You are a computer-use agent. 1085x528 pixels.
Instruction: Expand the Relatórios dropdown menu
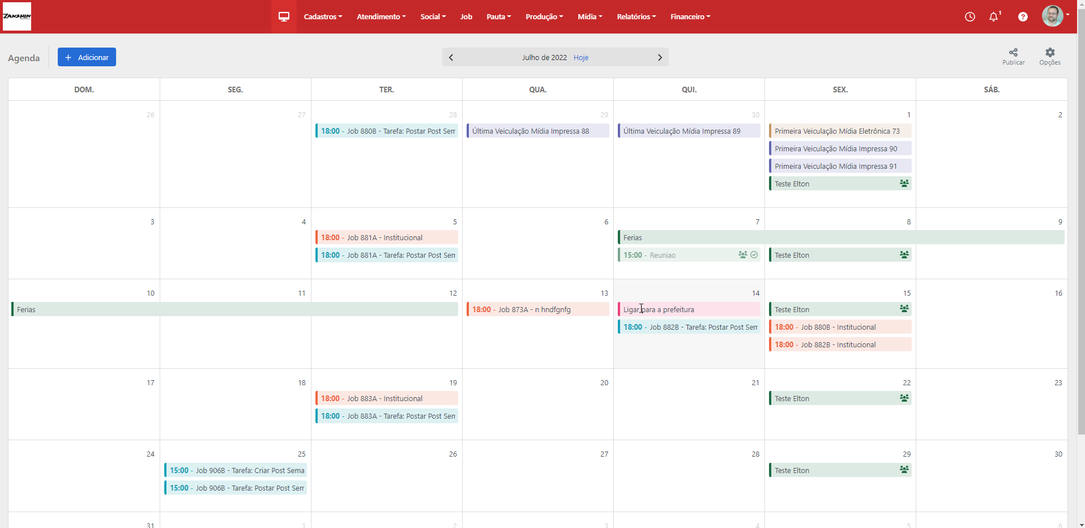[636, 16]
